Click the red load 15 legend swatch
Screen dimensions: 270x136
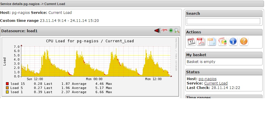7,84
